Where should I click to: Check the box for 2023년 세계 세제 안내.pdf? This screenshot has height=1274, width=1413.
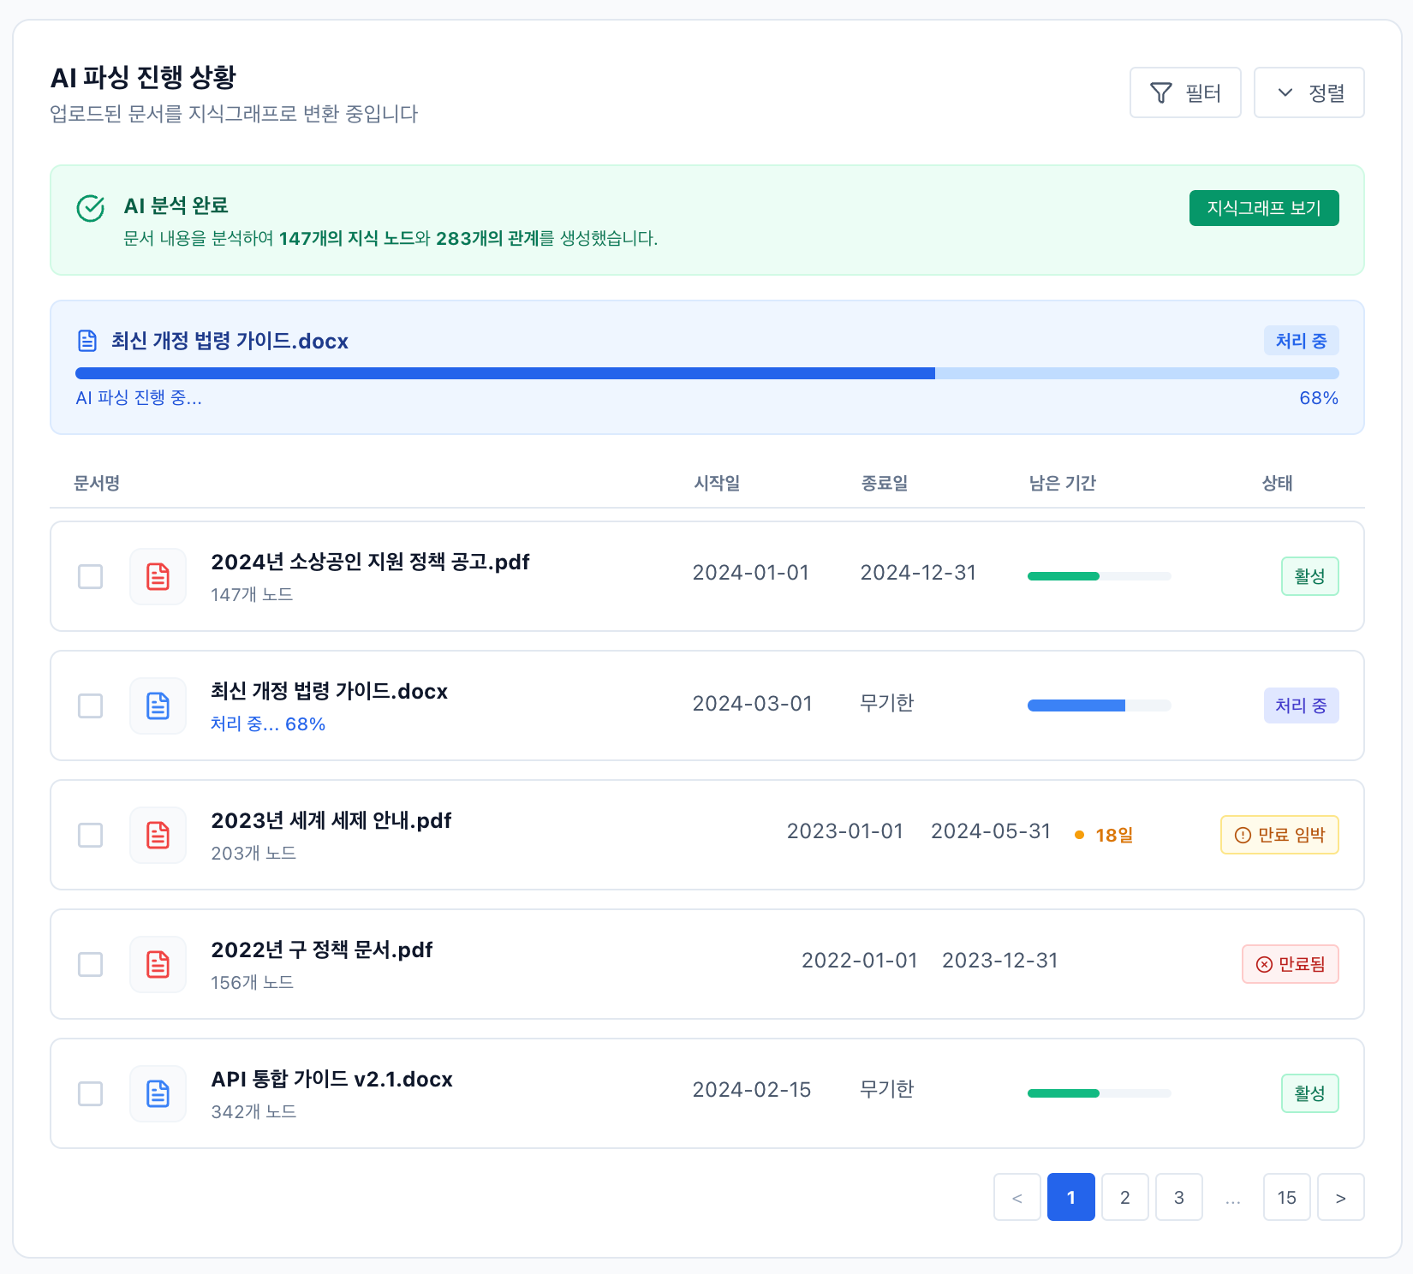point(91,835)
